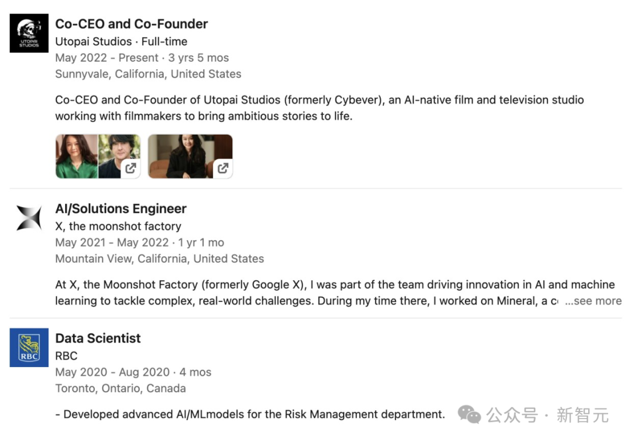Click the "RBC" company name text

pyautogui.click(x=66, y=355)
